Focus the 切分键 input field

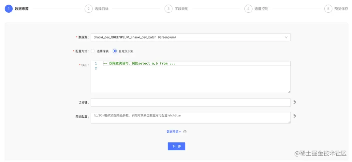191,103
